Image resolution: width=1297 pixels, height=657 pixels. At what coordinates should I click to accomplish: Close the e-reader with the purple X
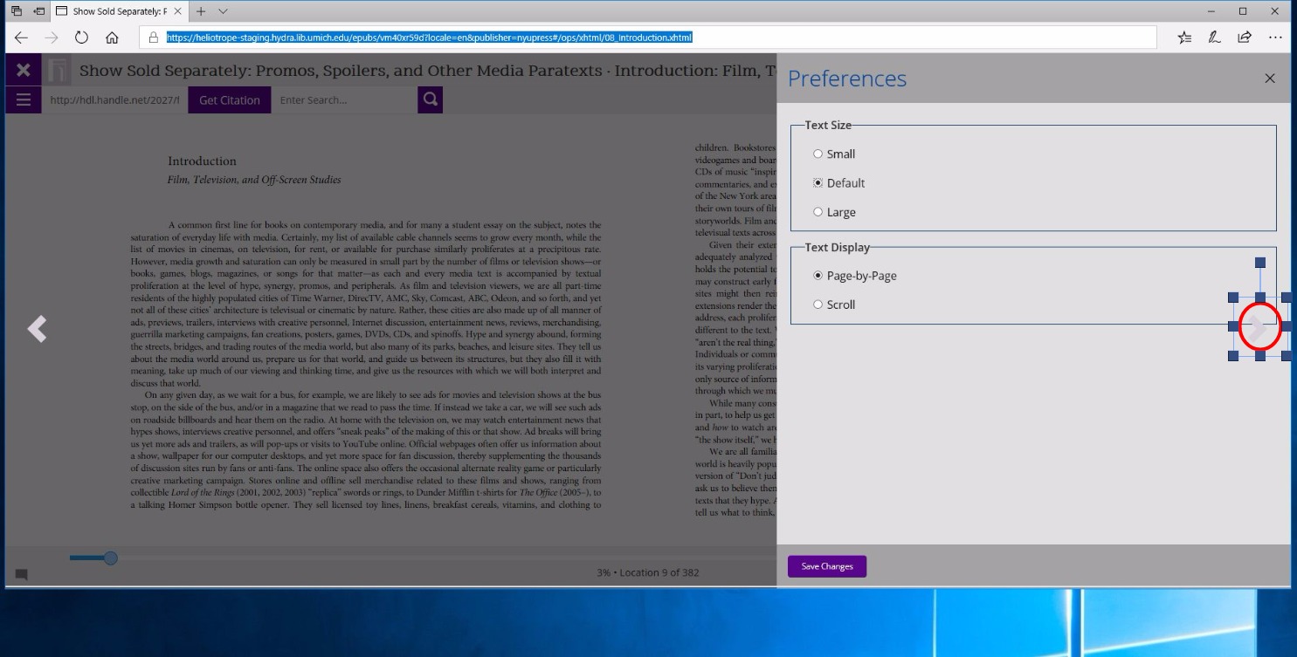click(24, 70)
